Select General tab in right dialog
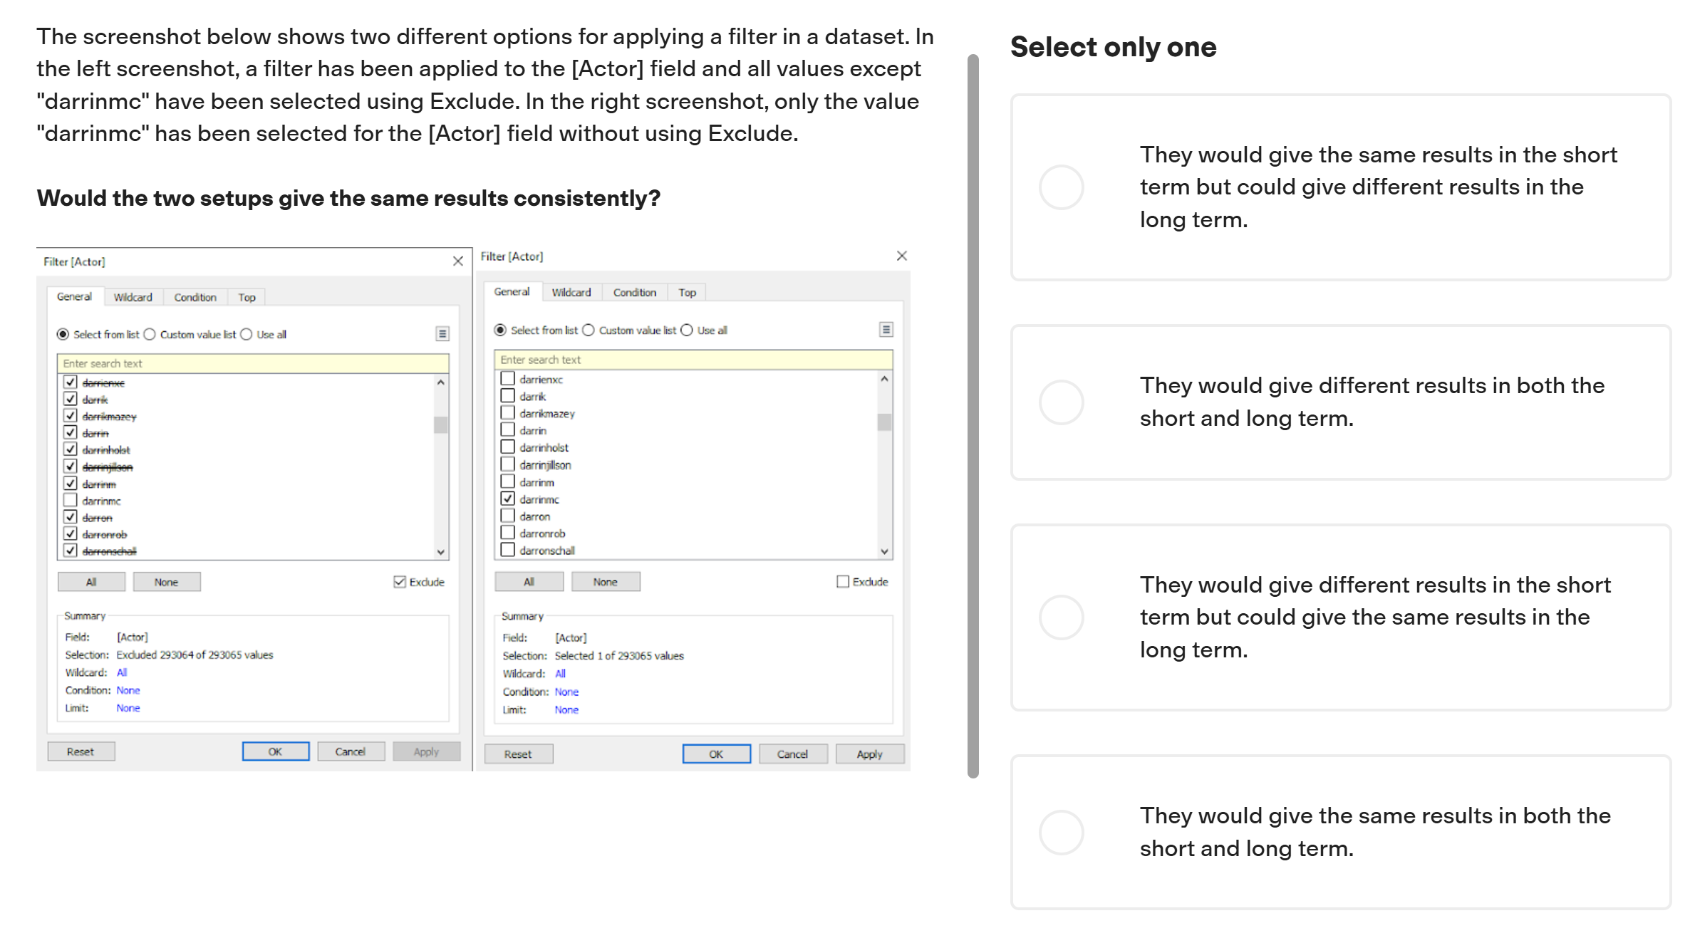Image resolution: width=1690 pixels, height=933 pixels. tap(512, 291)
